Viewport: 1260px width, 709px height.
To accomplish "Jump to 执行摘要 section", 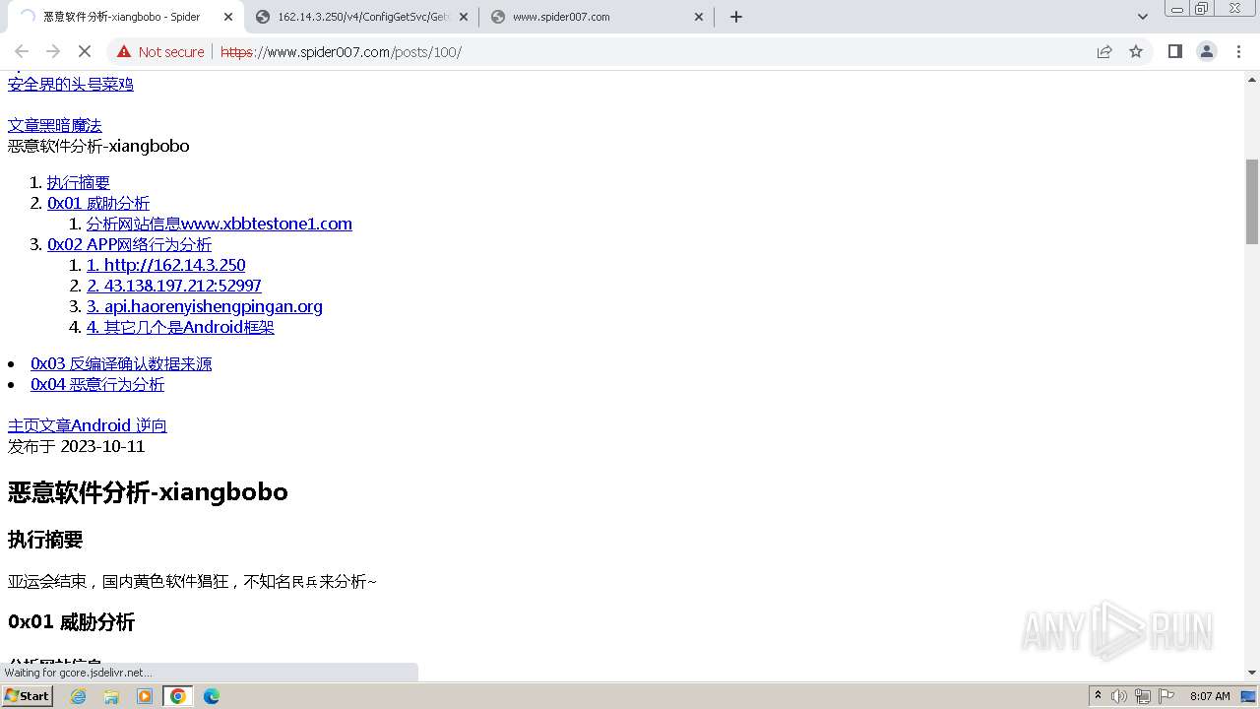I will tap(79, 182).
